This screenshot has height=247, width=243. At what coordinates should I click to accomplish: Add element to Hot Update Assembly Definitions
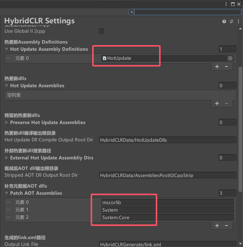pyautogui.click(x=217, y=67)
